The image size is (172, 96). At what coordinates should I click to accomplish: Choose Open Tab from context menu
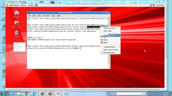coord(110,31)
